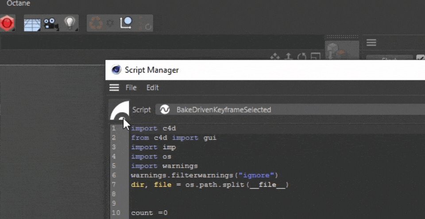Click the Script Manager title text

(x=151, y=70)
